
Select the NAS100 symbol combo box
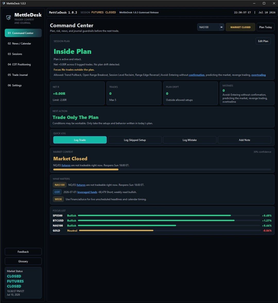click(x=211, y=27)
